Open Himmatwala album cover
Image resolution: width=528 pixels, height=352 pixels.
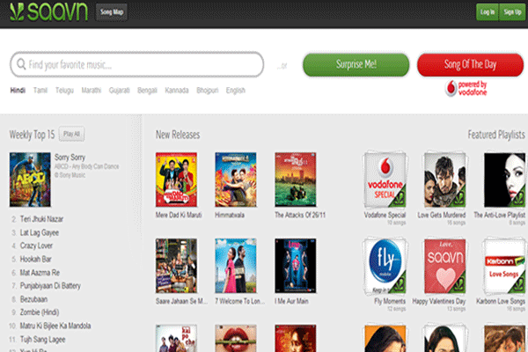click(236, 180)
